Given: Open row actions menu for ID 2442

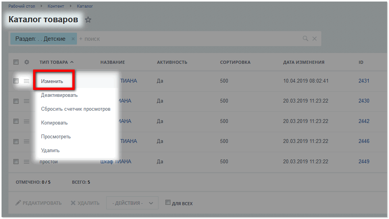Looking at the screenshot, I should click(x=27, y=121).
